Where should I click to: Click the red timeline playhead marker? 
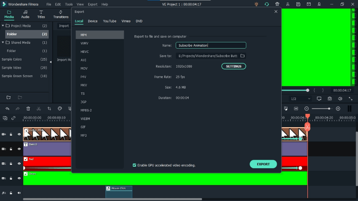click(x=307, y=116)
